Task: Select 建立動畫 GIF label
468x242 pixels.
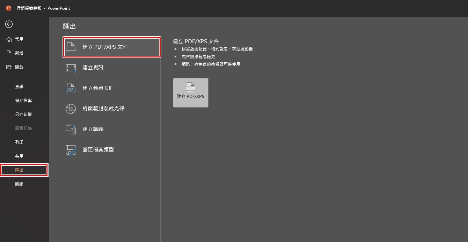Action: tap(97, 88)
